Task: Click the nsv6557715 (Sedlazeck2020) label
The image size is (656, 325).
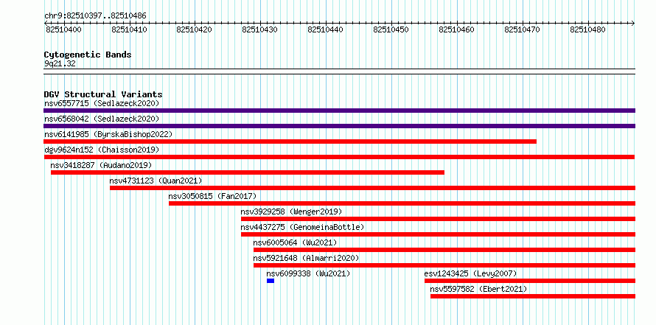Action: [x=102, y=103]
